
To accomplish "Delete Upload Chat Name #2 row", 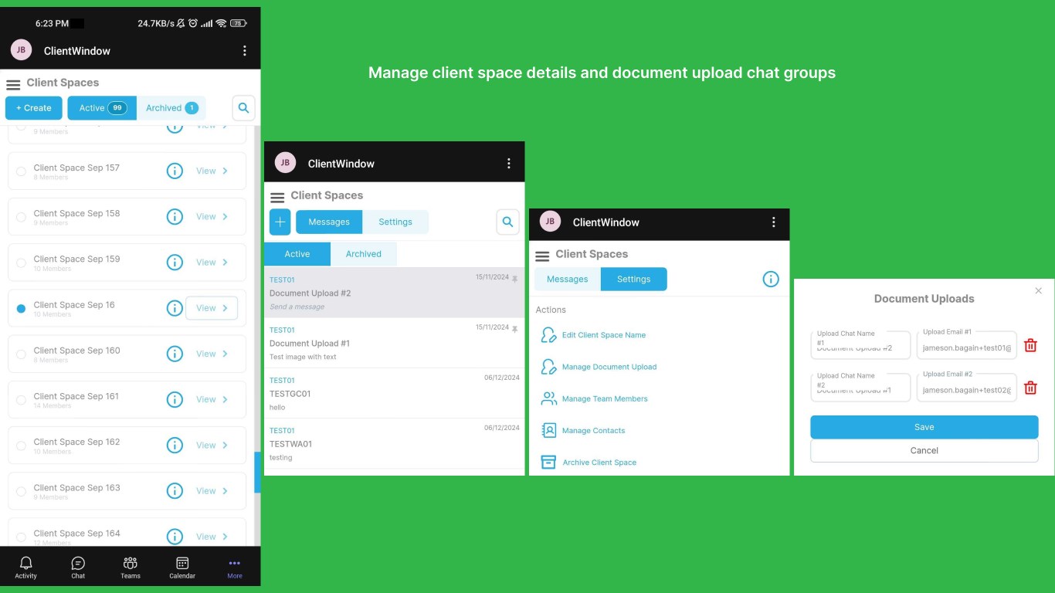I will click(1030, 388).
